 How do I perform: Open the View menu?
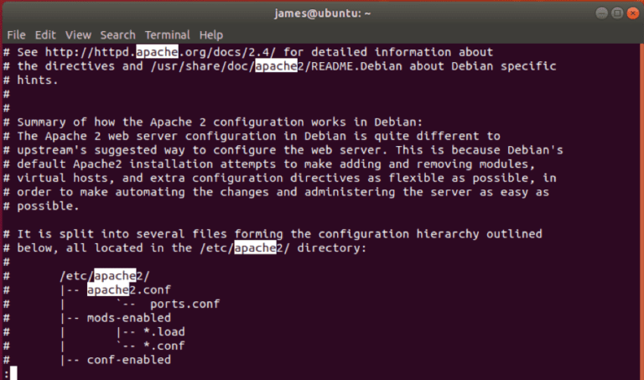[78, 35]
